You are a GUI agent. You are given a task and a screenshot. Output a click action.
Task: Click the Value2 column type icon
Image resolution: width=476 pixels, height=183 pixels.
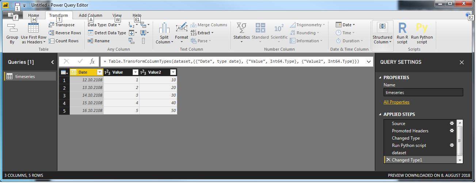pos(143,72)
